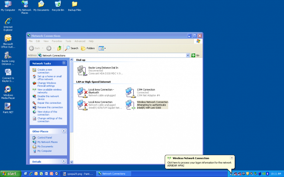Viewport: 284px width, 177px height.
Task: Click the Network Connections taskbar button
Action: [x=114, y=174]
